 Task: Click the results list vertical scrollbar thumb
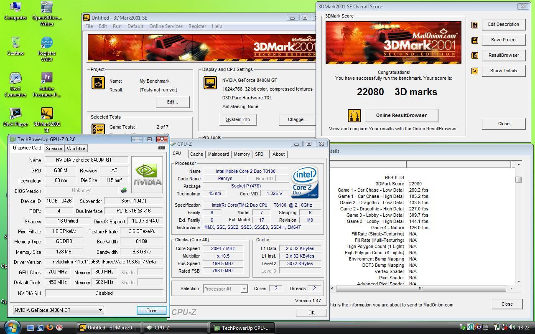[518, 180]
